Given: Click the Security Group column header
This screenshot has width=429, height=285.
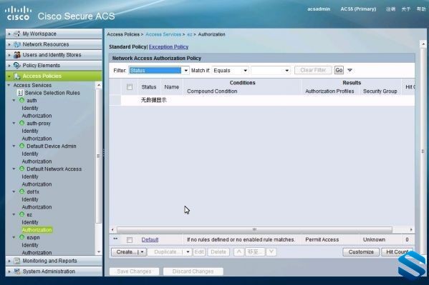Looking at the screenshot, I should (380, 91).
